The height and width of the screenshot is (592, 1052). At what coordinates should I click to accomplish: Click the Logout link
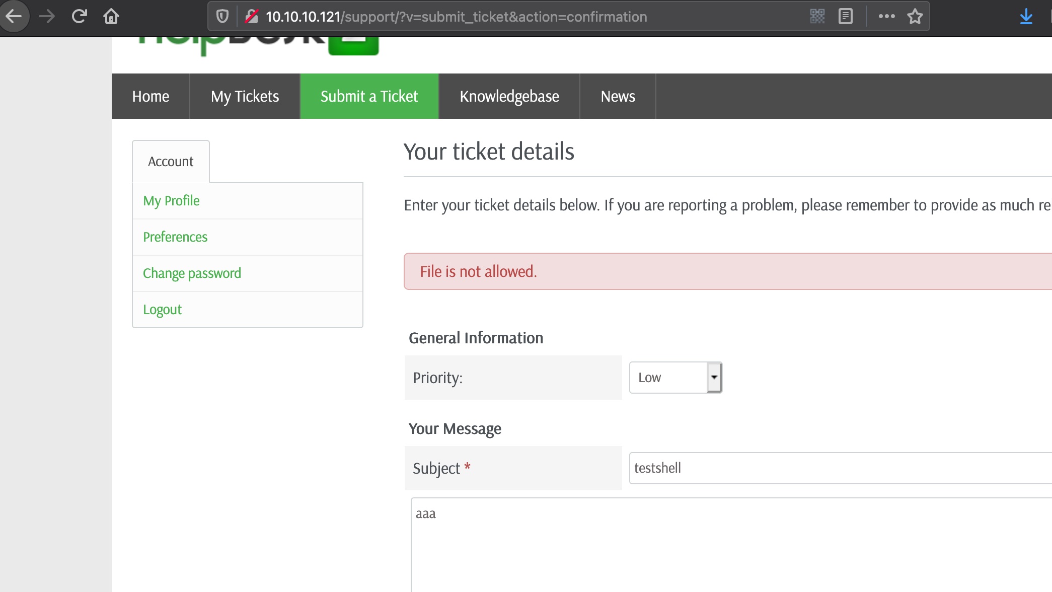pyautogui.click(x=162, y=310)
